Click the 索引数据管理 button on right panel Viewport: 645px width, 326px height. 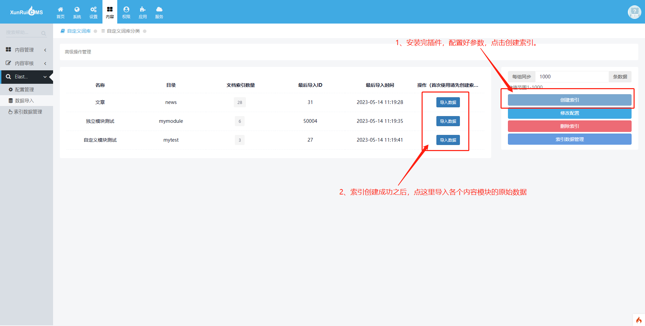point(569,139)
